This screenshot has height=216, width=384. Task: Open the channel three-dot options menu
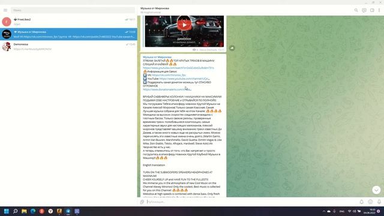coord(379,10)
